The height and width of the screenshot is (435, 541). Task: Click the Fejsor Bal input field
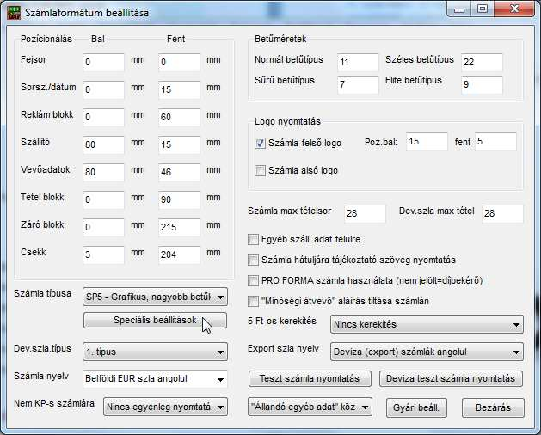click(103, 62)
